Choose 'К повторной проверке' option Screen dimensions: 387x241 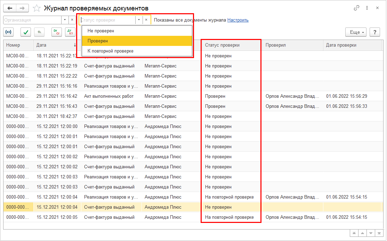click(137, 51)
